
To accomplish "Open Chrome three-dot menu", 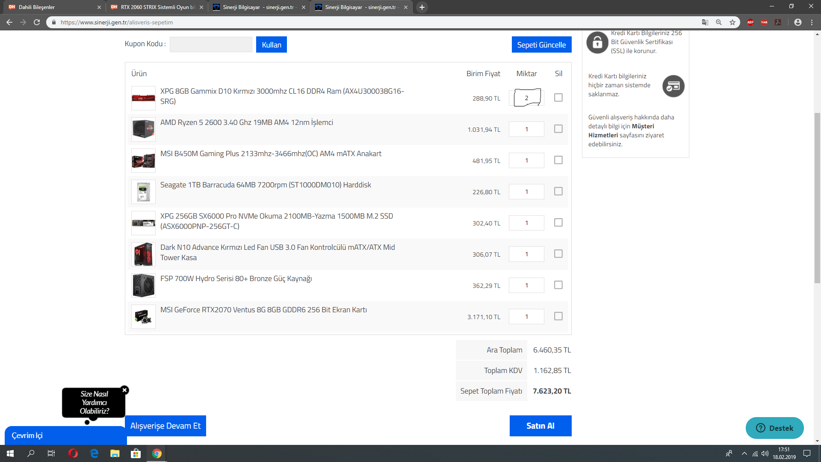I will click(x=812, y=22).
